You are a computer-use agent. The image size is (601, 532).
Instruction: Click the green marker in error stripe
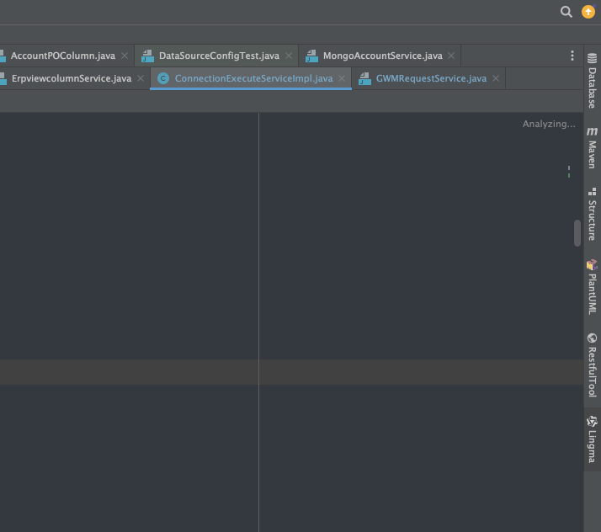pyautogui.click(x=569, y=175)
